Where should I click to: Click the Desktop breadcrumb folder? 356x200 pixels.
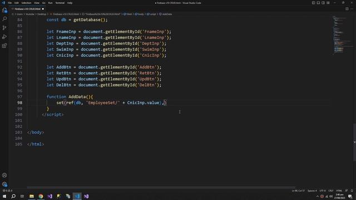[x=42, y=14]
